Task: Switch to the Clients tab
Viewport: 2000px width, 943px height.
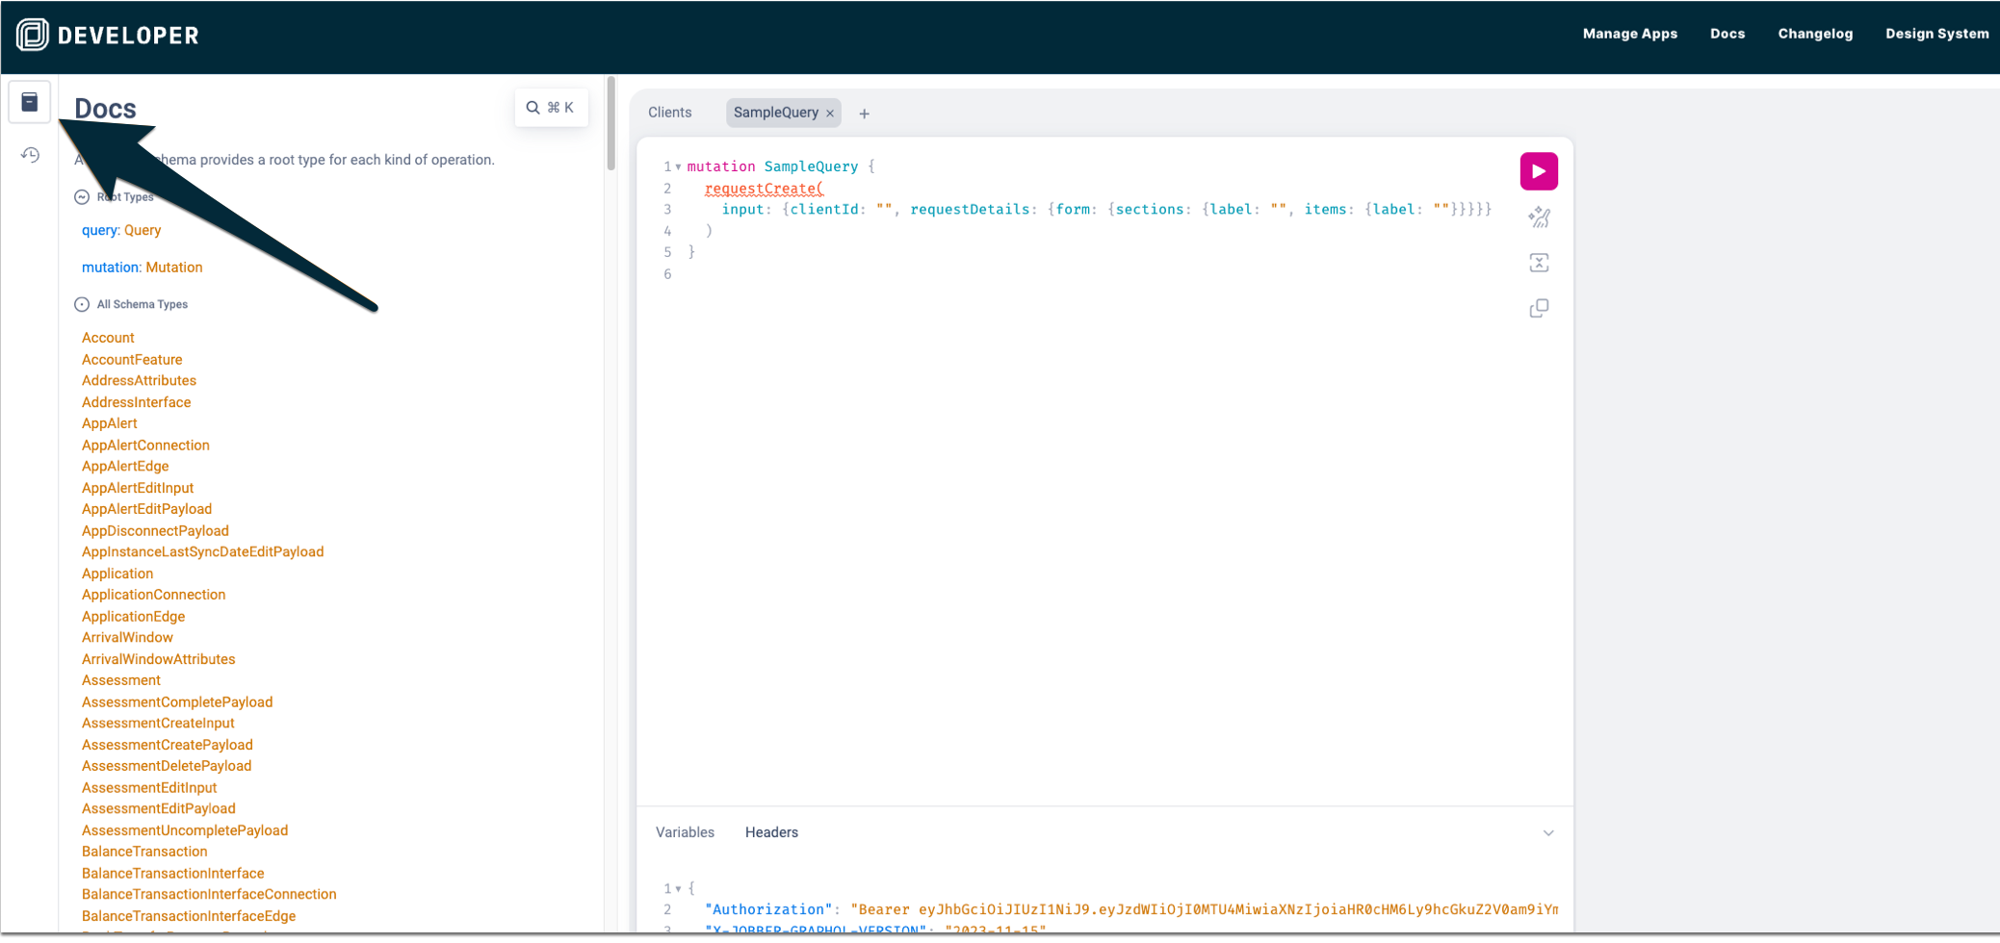Action: pos(669,113)
